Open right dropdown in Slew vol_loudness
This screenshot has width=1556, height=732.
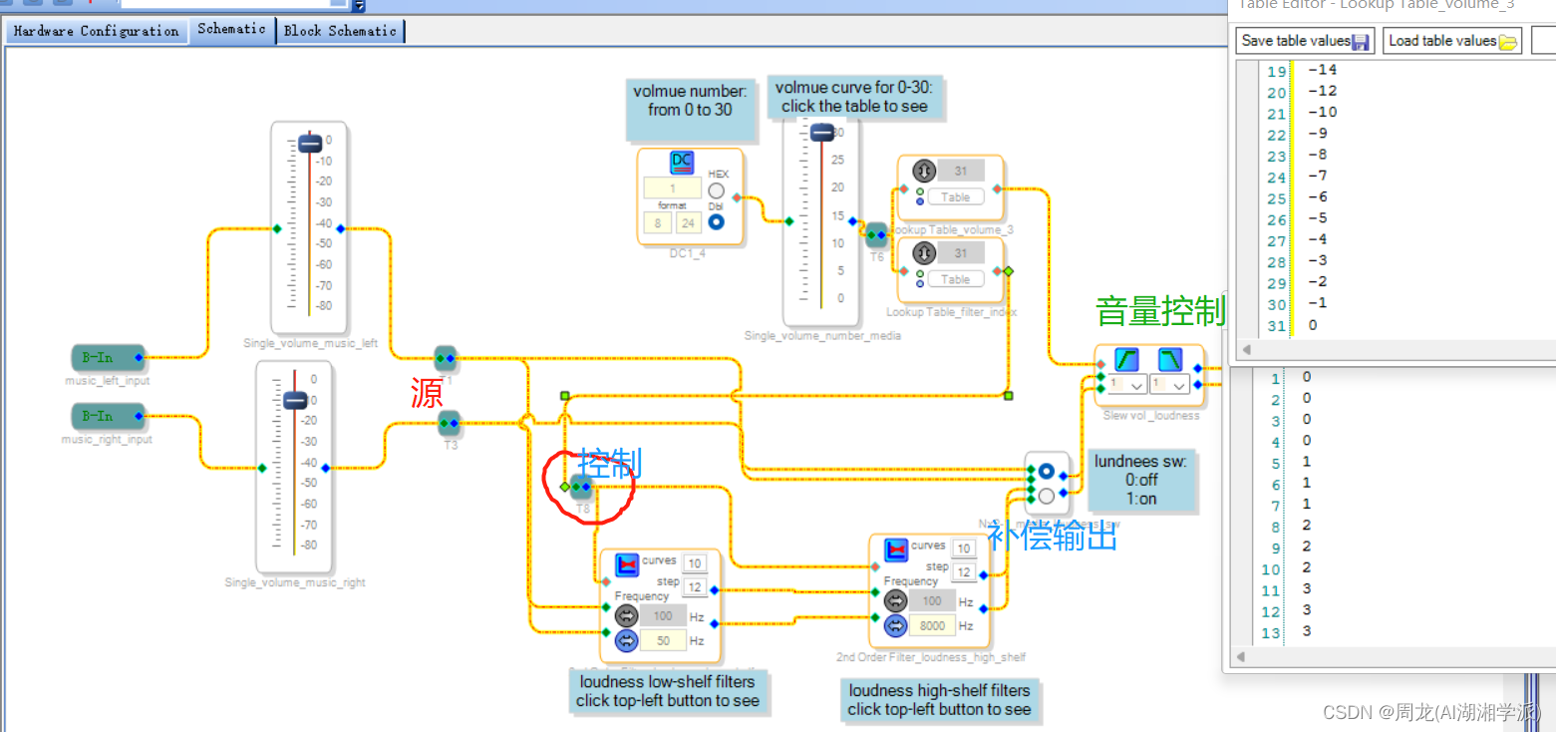pyautogui.click(x=1170, y=384)
